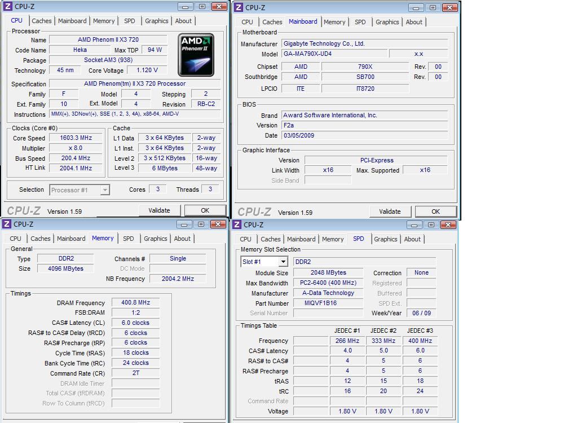
Task: Click the MIQVF1B16 part number field
Action: tap(328, 303)
